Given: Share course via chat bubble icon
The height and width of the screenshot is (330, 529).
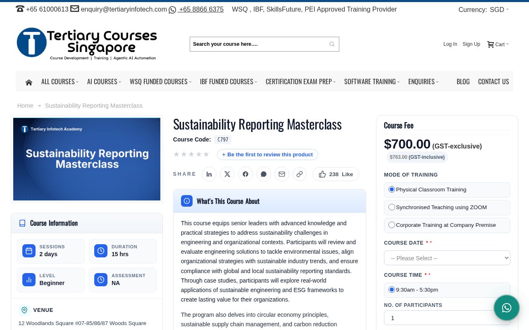Looking at the screenshot, I should (264, 174).
